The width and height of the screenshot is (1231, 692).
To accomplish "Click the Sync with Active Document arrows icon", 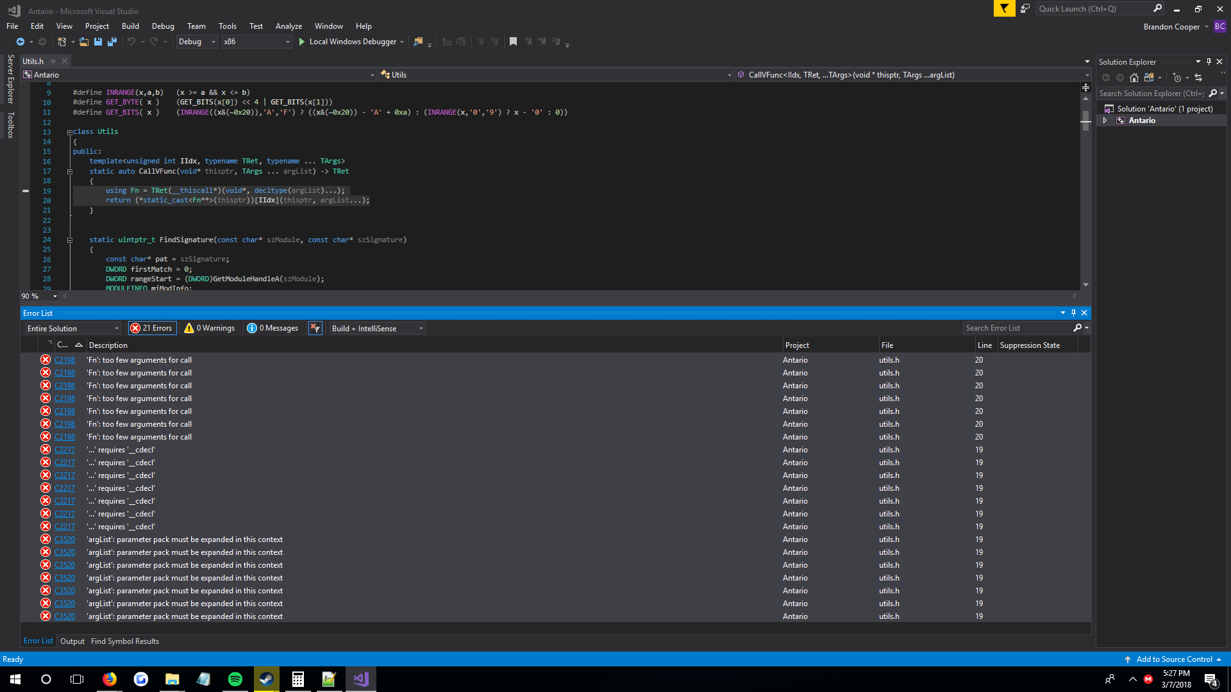I will (x=1198, y=78).
